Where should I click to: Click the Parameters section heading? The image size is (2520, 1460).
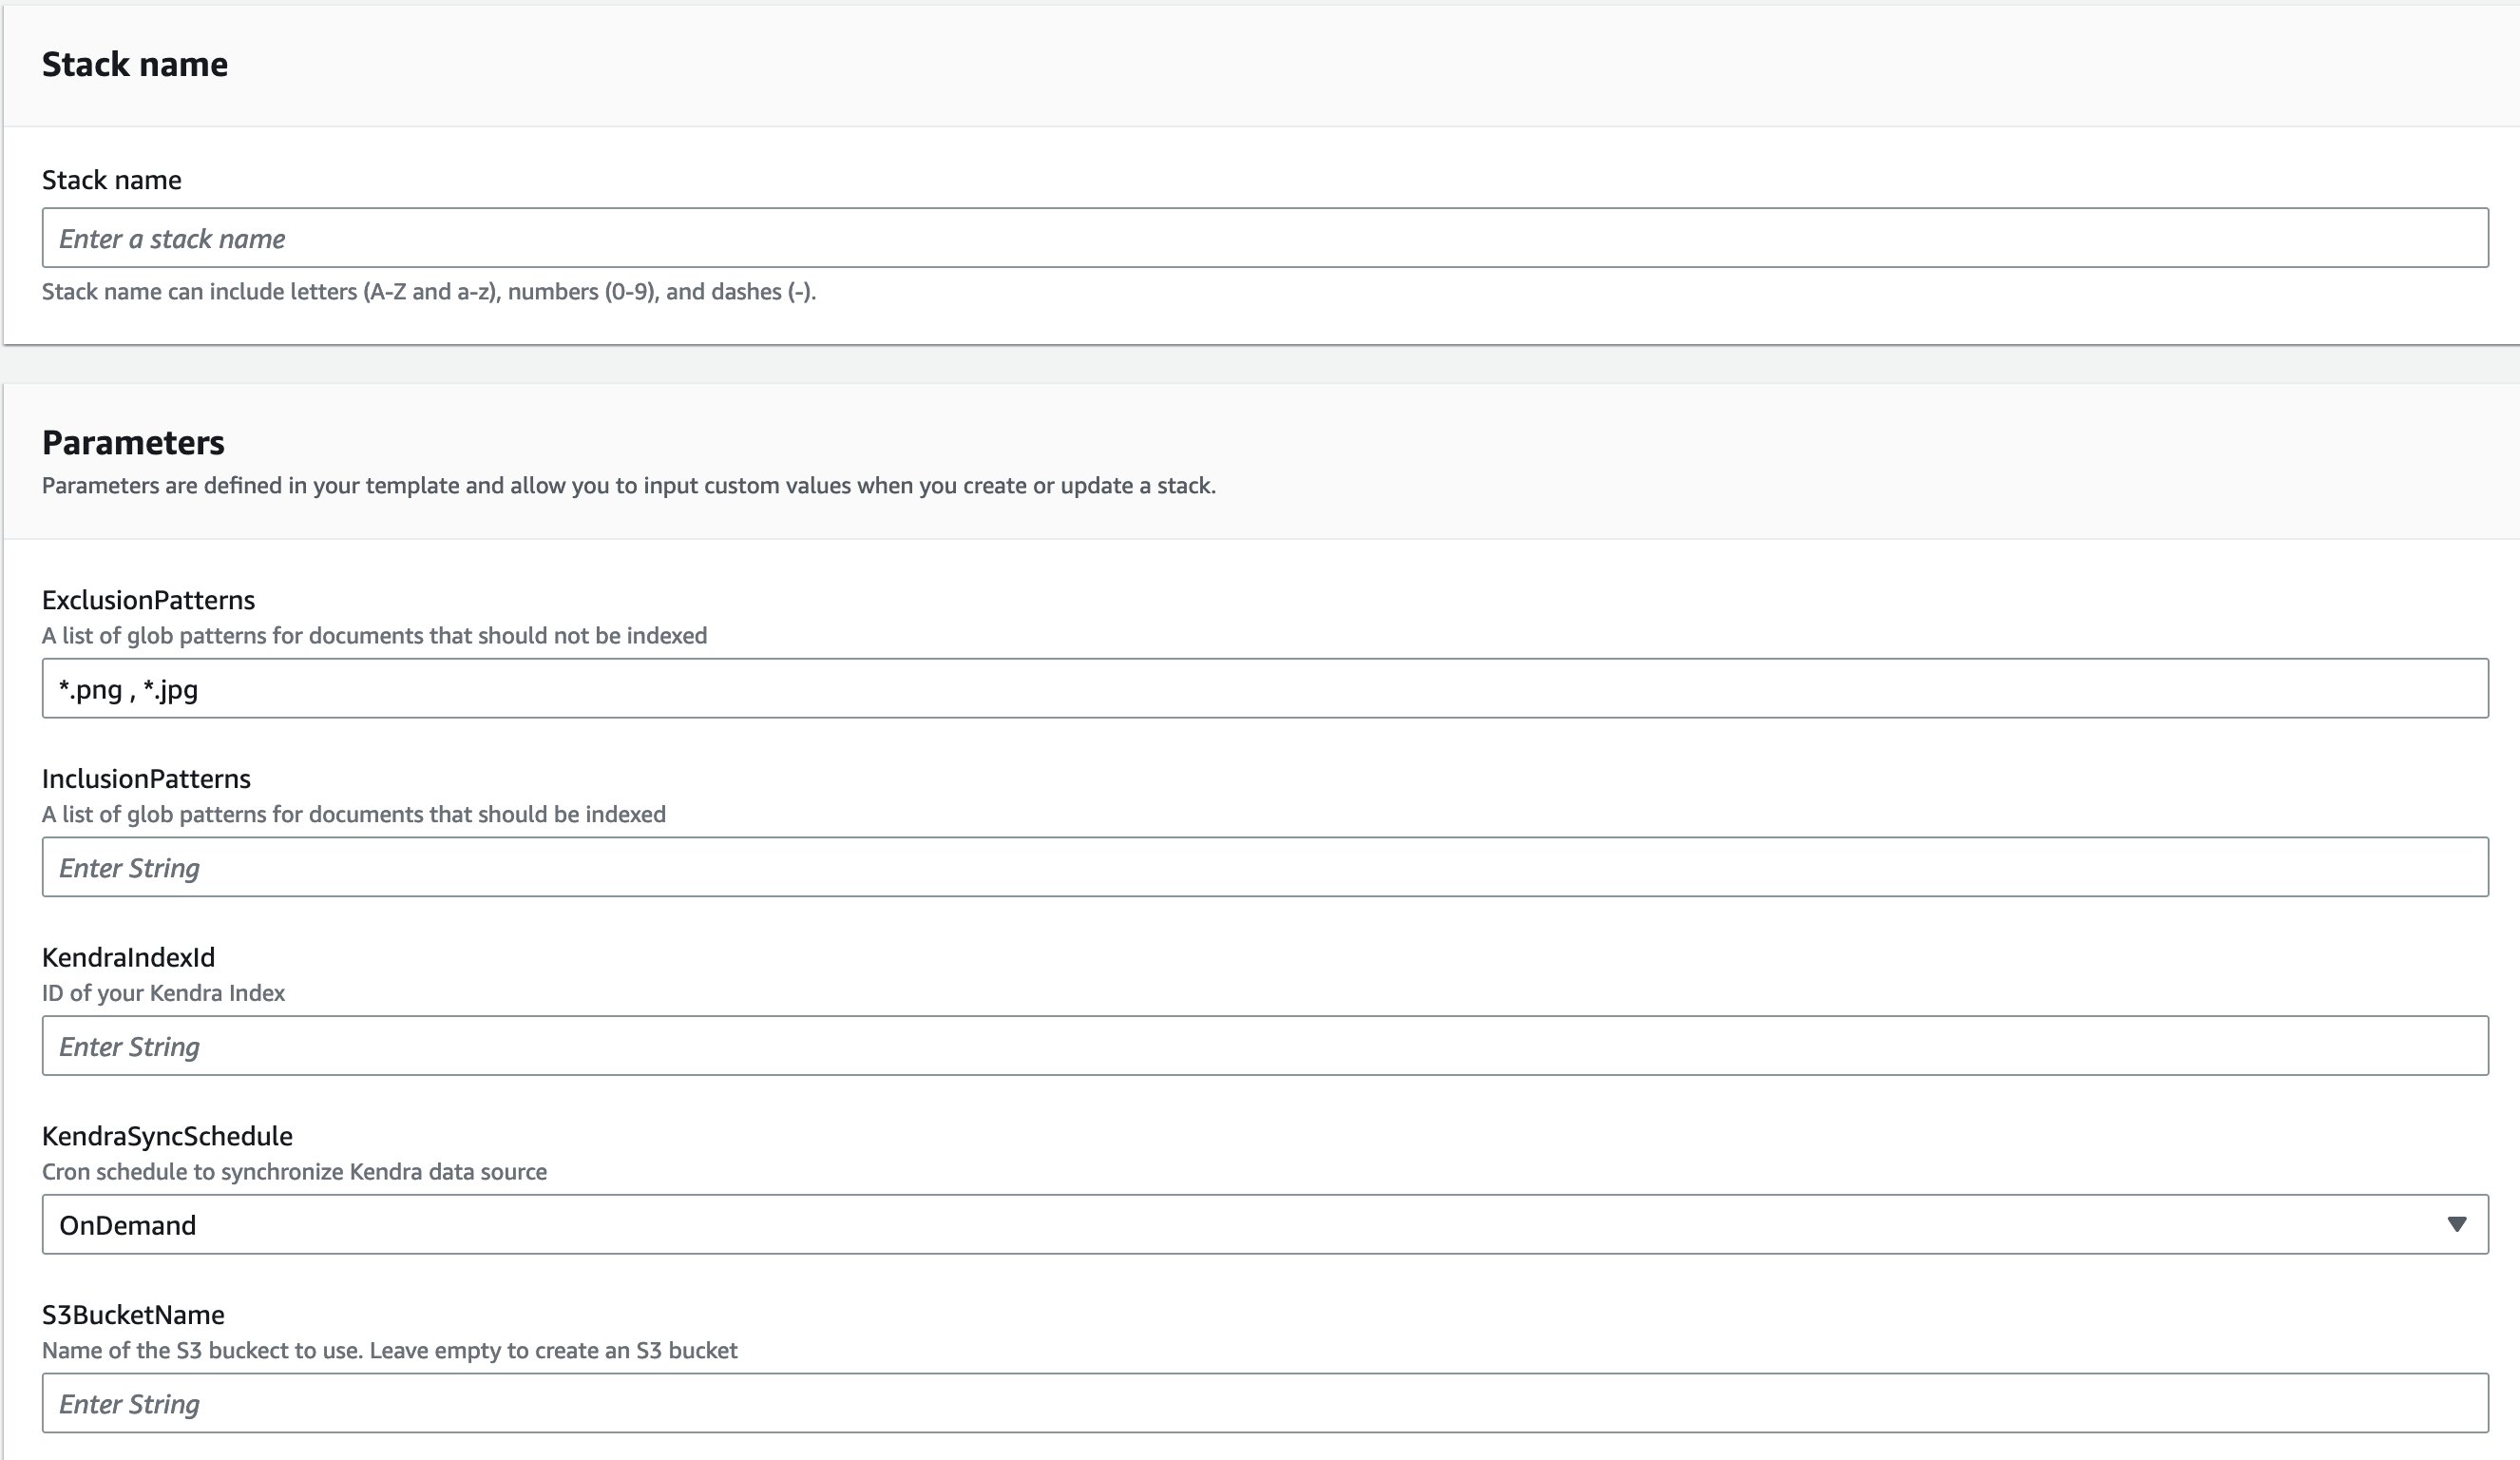tap(133, 442)
